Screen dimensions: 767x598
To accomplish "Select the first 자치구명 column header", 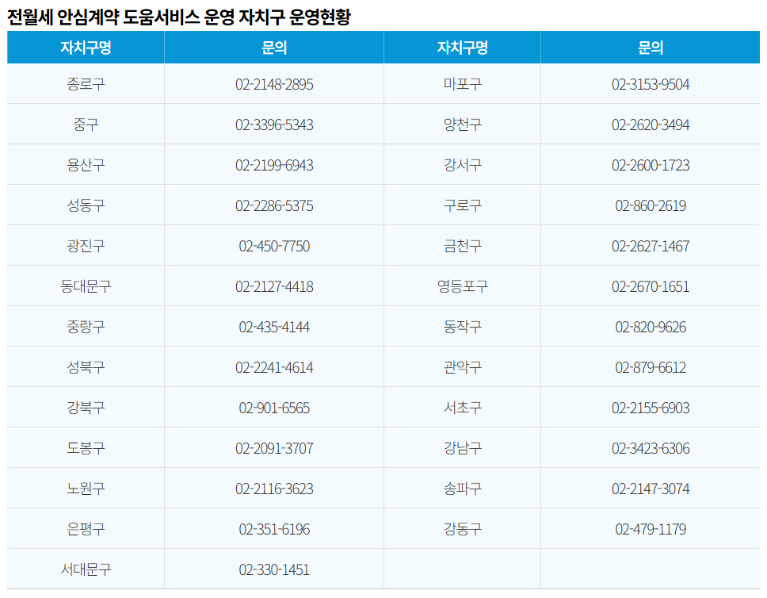I will [85, 48].
